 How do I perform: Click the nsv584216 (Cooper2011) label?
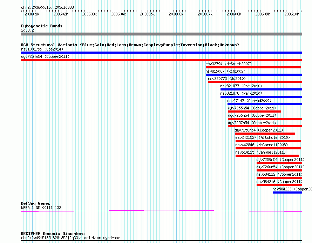coord(279,182)
